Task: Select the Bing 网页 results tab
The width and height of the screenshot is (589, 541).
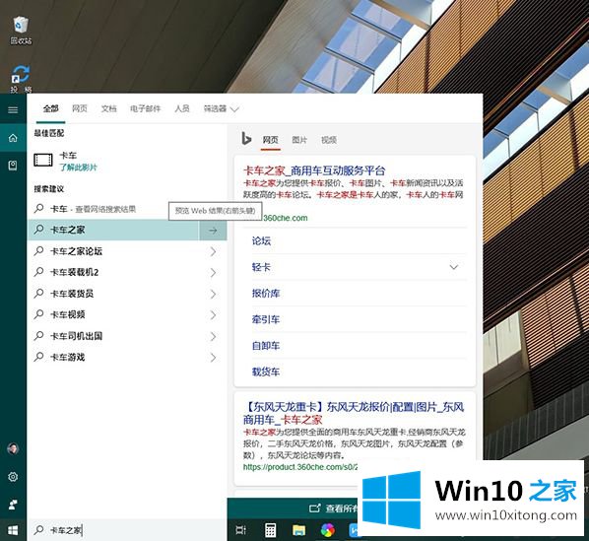Action: pyautogui.click(x=271, y=140)
